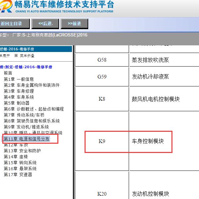Select 第3章 车身修理
199x199 pixels.
click(19, 91)
